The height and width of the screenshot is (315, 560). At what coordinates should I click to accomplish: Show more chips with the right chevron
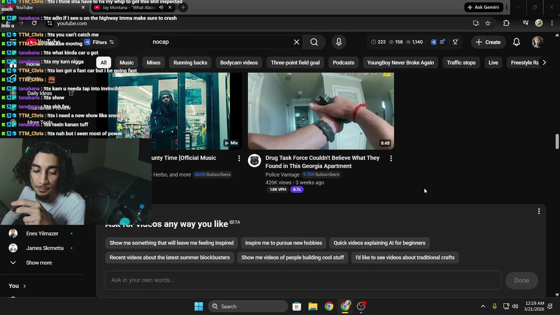(544, 63)
